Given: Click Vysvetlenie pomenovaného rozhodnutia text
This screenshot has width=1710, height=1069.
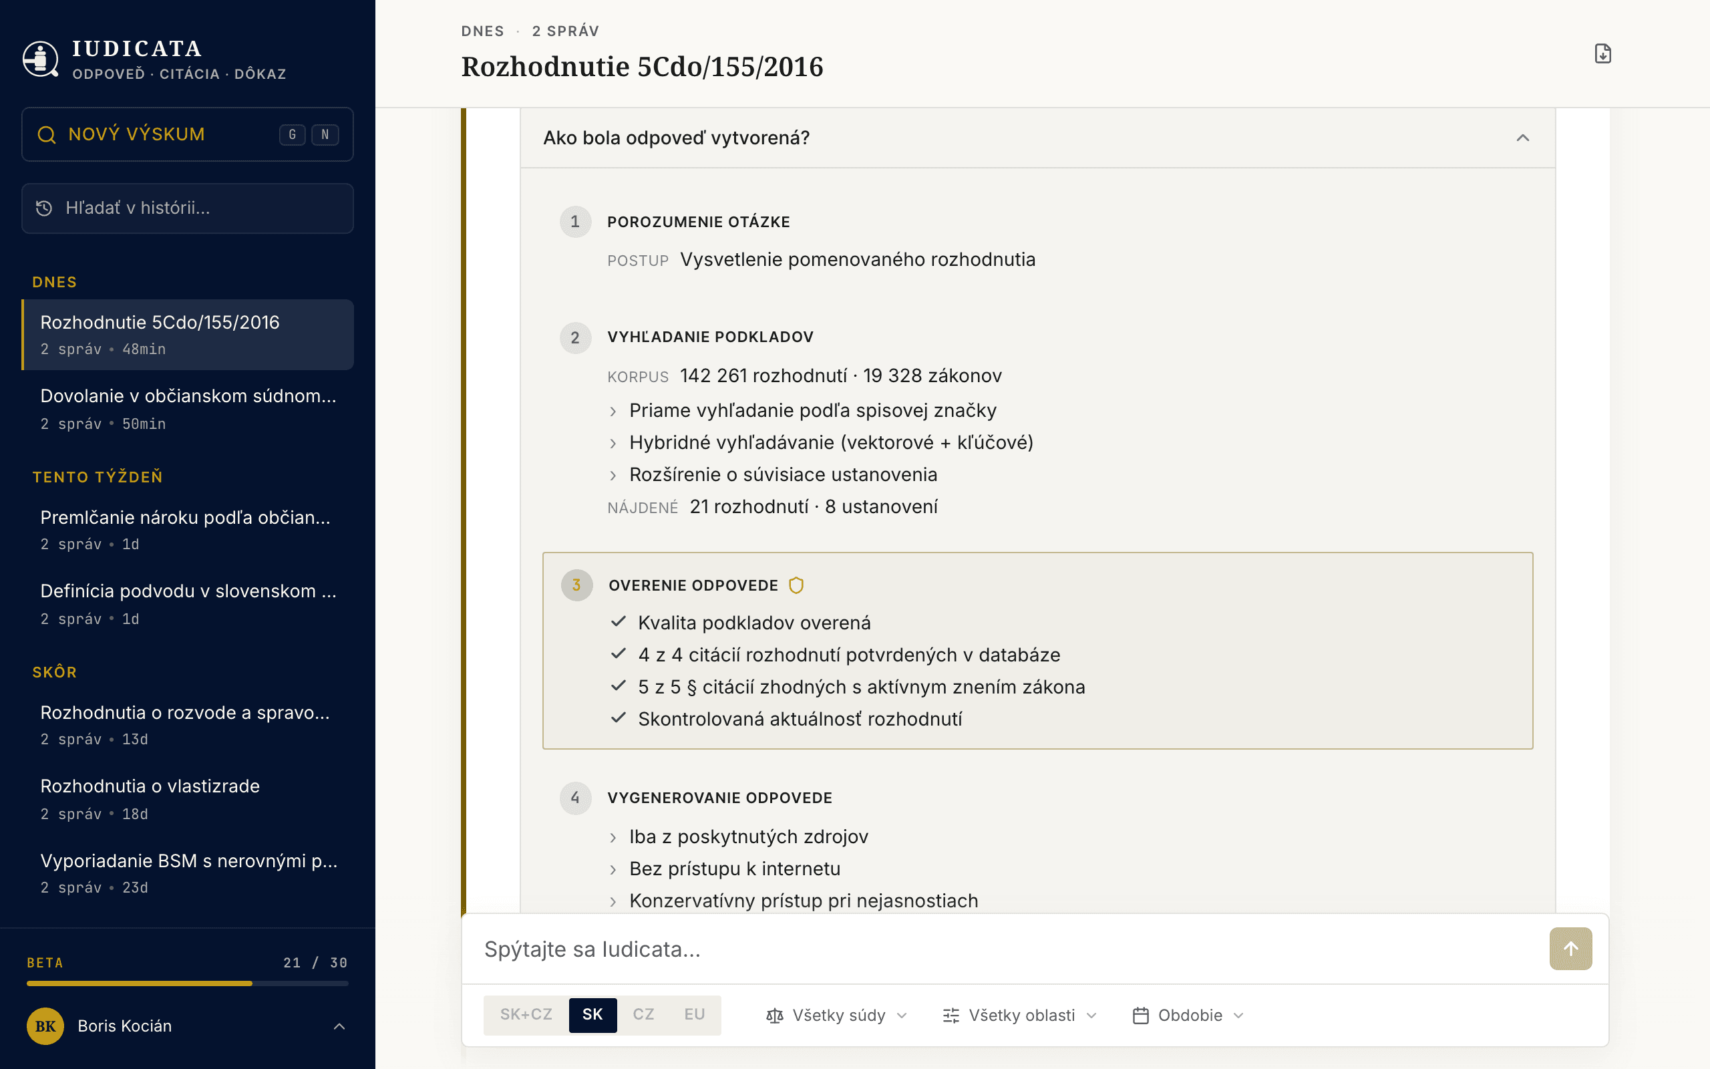Looking at the screenshot, I should point(858,259).
